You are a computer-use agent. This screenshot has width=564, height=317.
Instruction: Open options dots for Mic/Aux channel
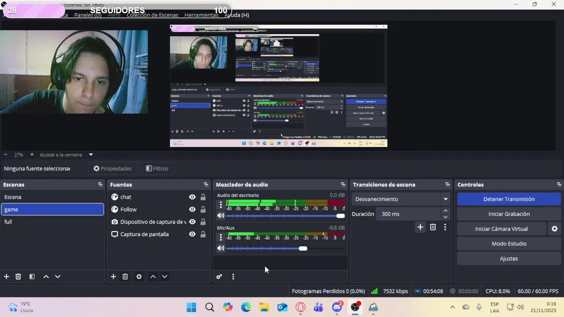point(221,237)
